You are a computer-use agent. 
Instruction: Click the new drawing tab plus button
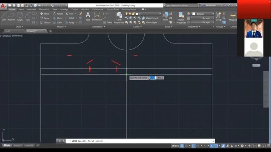(50, 31)
